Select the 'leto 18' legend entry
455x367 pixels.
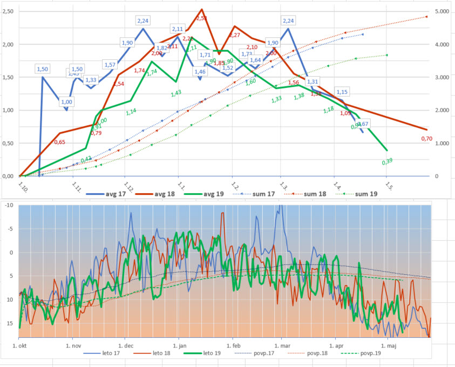point(152,353)
